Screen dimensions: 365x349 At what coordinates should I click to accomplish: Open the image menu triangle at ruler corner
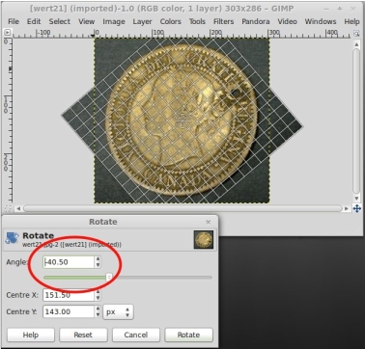[8, 33]
